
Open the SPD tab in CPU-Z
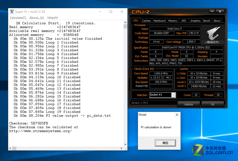[184, 21]
